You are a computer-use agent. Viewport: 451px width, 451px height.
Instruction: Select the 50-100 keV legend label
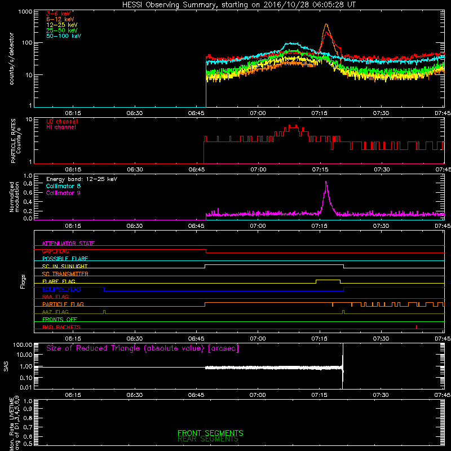(64, 36)
